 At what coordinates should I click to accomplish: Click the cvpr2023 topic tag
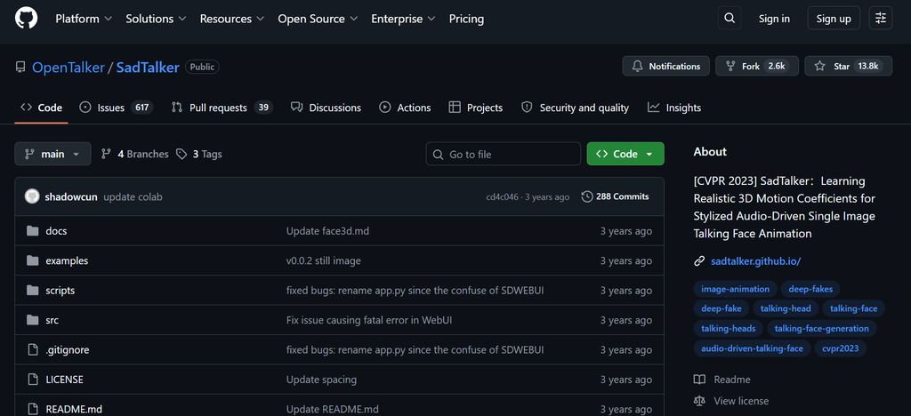coord(840,348)
